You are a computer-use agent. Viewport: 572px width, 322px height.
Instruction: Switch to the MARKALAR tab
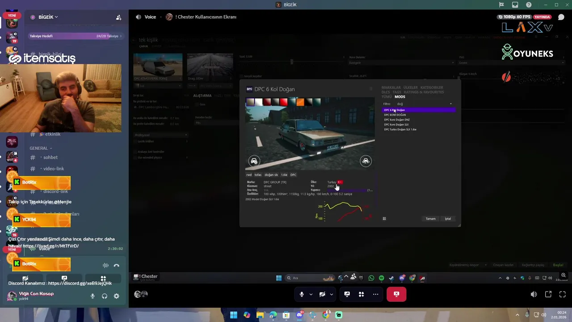pos(391,88)
